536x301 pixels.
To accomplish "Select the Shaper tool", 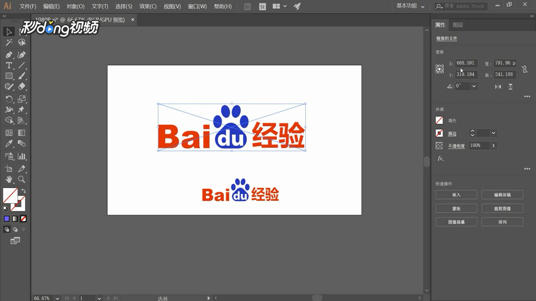I will [9, 87].
